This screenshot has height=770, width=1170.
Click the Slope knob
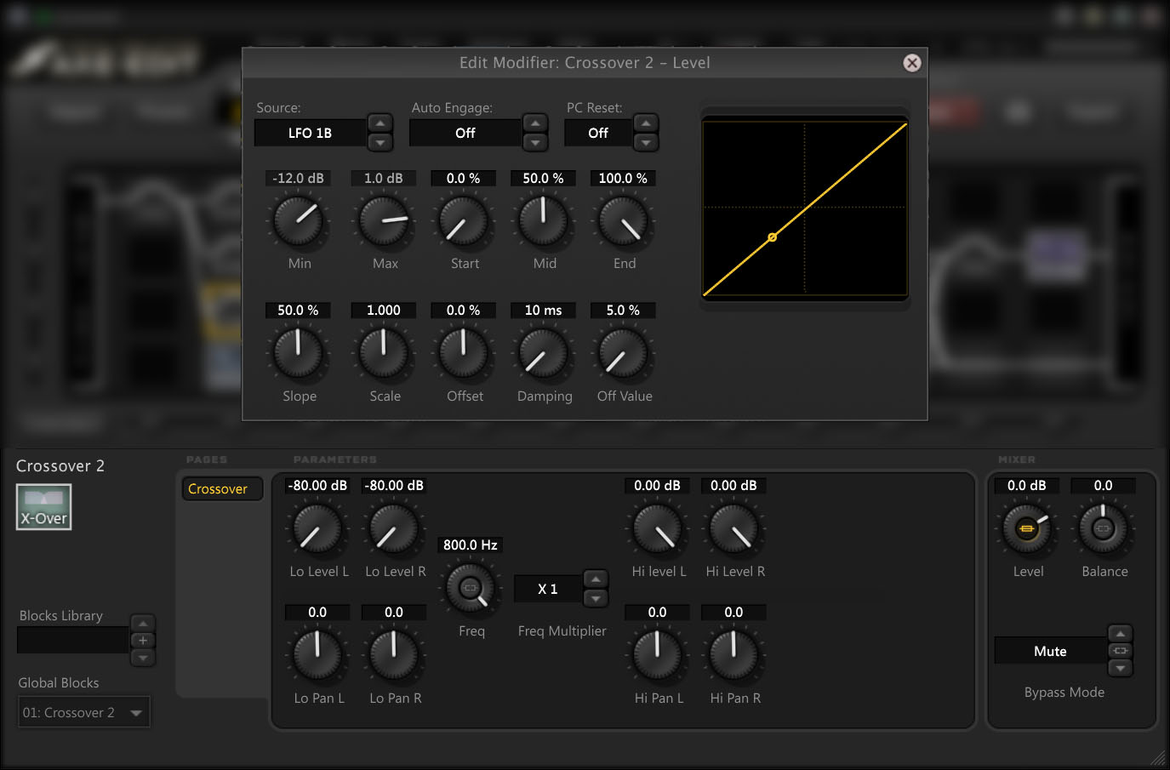point(299,353)
